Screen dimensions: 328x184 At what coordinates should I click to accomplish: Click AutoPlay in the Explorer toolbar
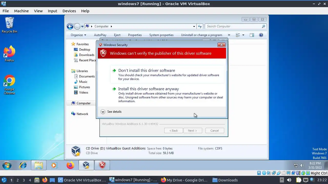coord(100,35)
